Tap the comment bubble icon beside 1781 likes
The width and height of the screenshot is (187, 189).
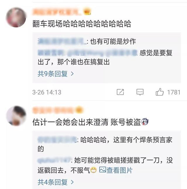pyautogui.click(x=140, y=92)
